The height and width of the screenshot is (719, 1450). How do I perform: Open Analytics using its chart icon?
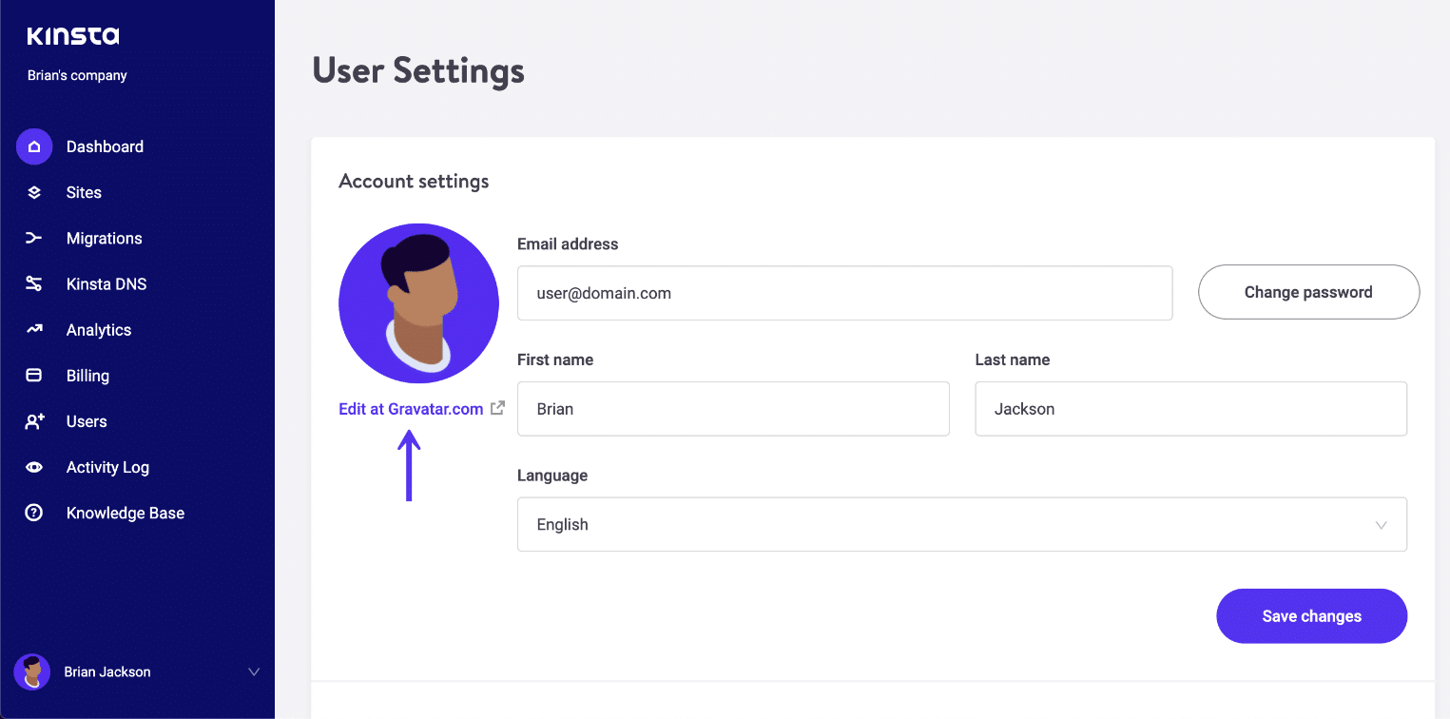(x=34, y=329)
